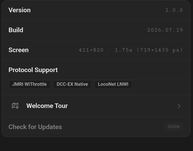
Task: Click the 1.75x scale factor text
Action: coord(123,50)
